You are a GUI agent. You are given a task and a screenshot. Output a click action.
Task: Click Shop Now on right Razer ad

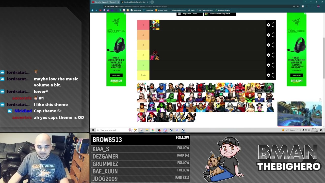pos(296,75)
